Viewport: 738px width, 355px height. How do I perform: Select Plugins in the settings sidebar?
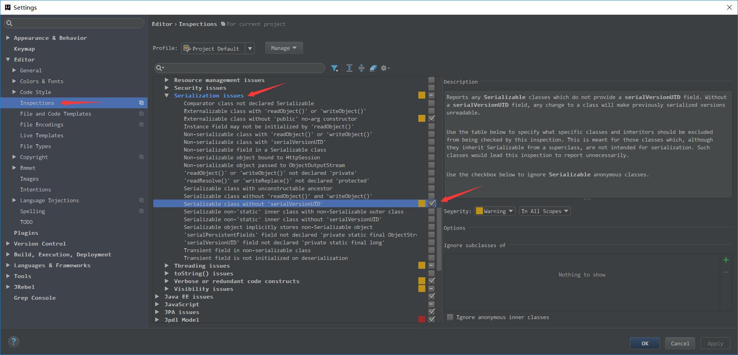[26, 233]
